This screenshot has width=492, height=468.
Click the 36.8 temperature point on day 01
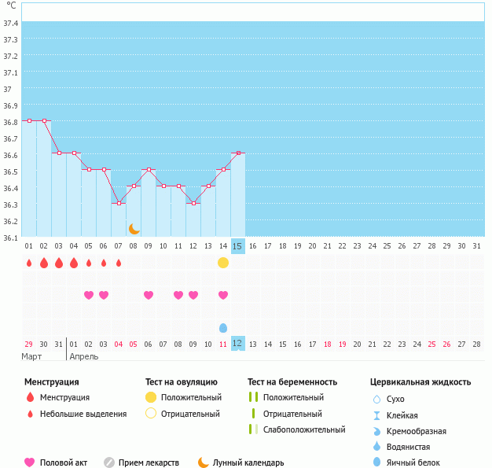click(29, 120)
